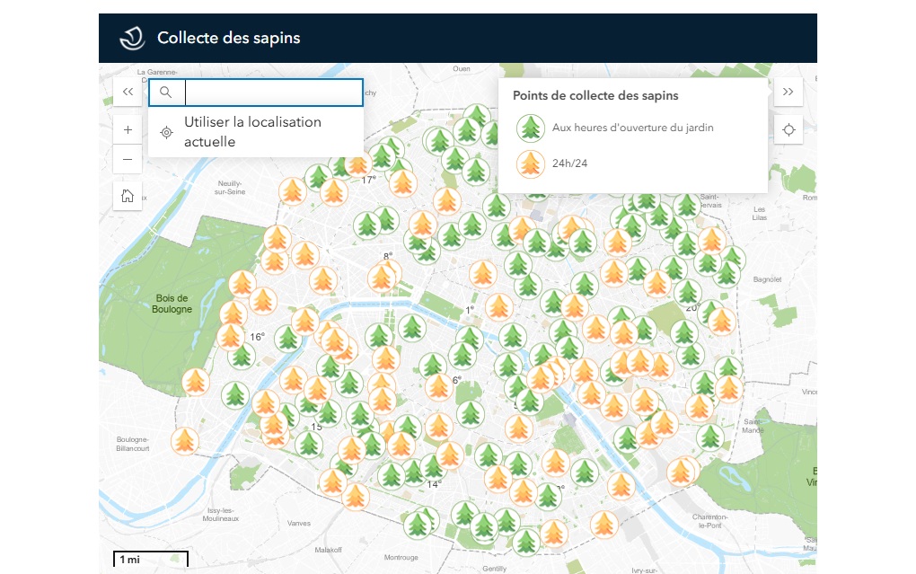Click 'Aux heures d'ouverture du jardin' legend label
Screen dimensions: 916x574
click(x=632, y=128)
